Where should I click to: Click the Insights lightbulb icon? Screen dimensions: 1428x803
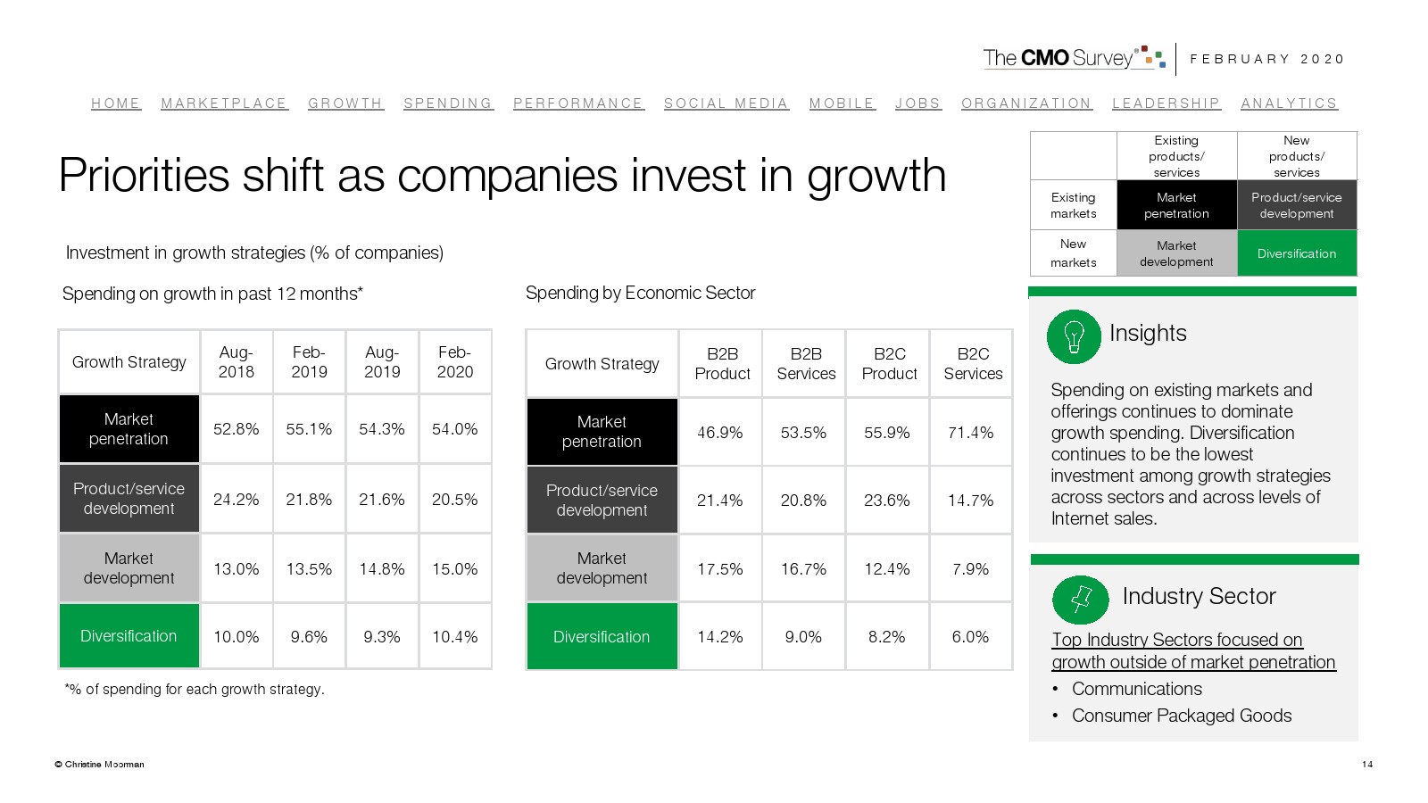pyautogui.click(x=1074, y=337)
